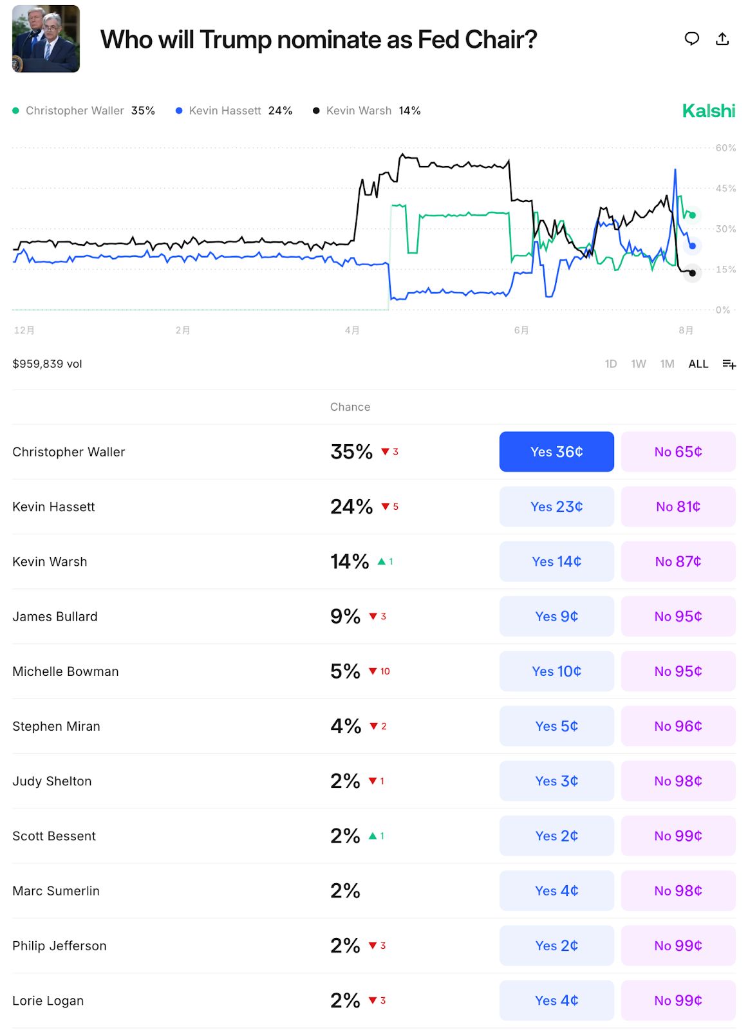This screenshot has width=748, height=1030.
Task: Click No 99¢ for Scott Bessent
Action: coord(678,836)
